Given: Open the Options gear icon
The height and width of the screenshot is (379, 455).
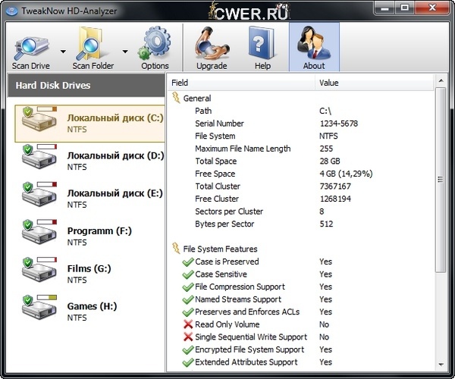Looking at the screenshot, I should click(x=155, y=44).
